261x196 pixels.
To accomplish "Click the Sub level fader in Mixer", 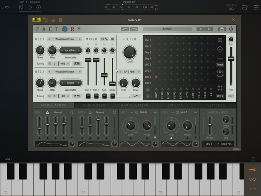I will (104, 75).
